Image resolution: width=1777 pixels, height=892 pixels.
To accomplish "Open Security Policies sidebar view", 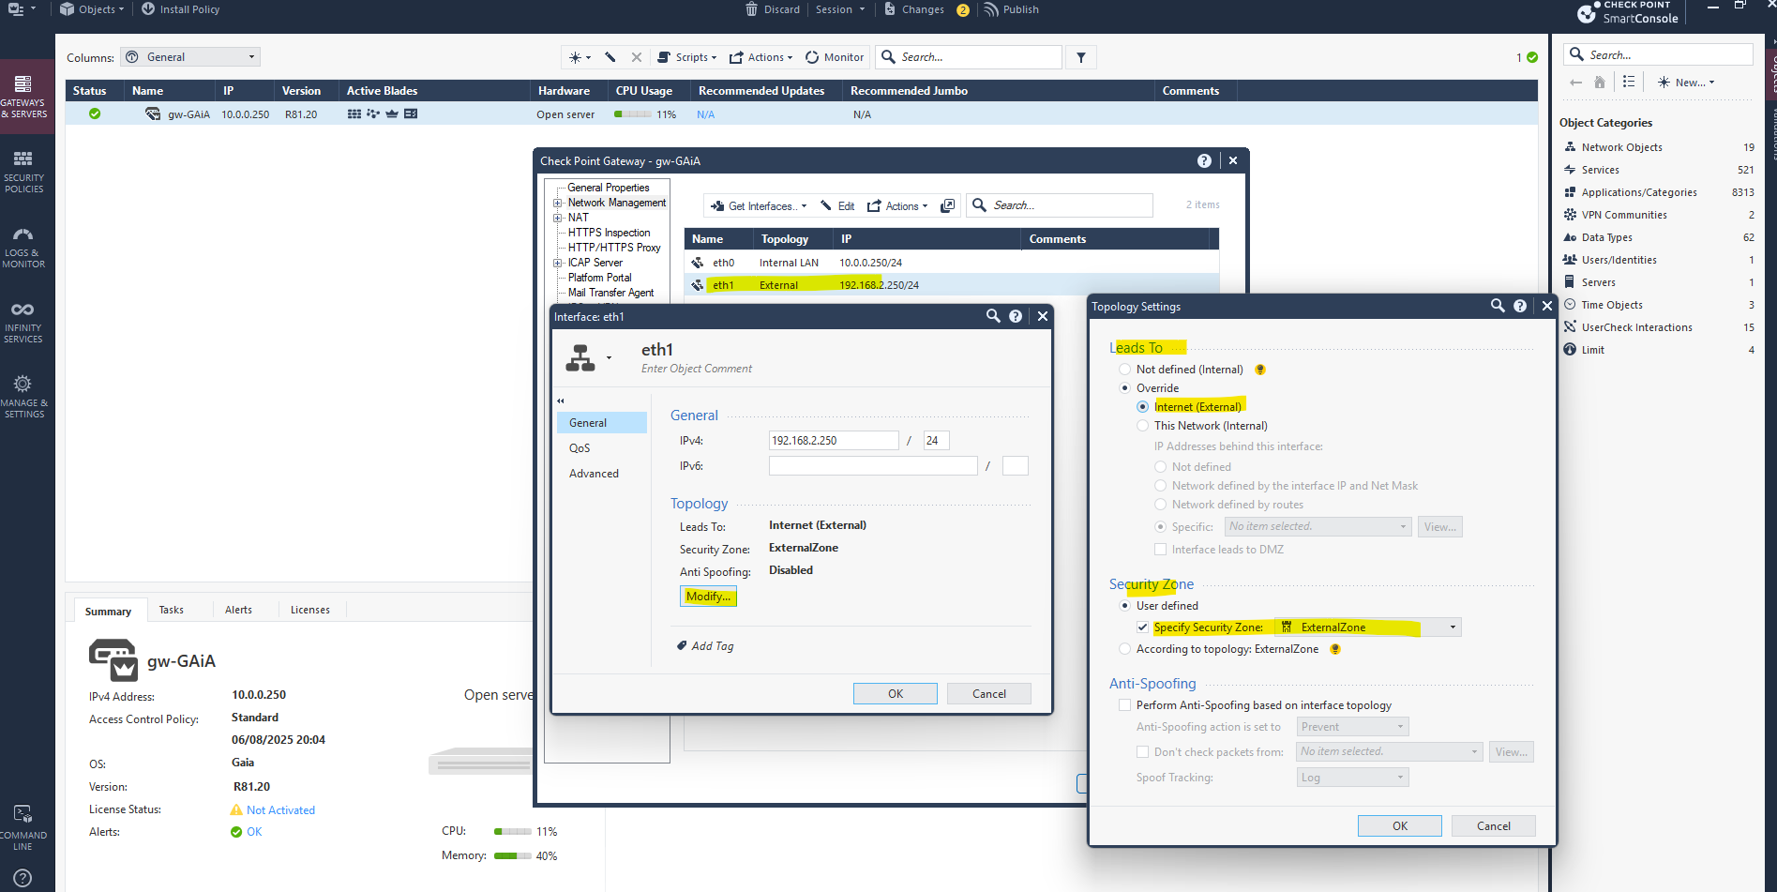I will coord(24,172).
